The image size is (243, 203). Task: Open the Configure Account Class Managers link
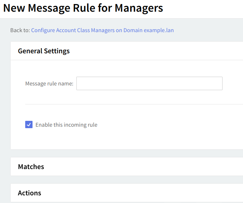[x=102, y=30]
